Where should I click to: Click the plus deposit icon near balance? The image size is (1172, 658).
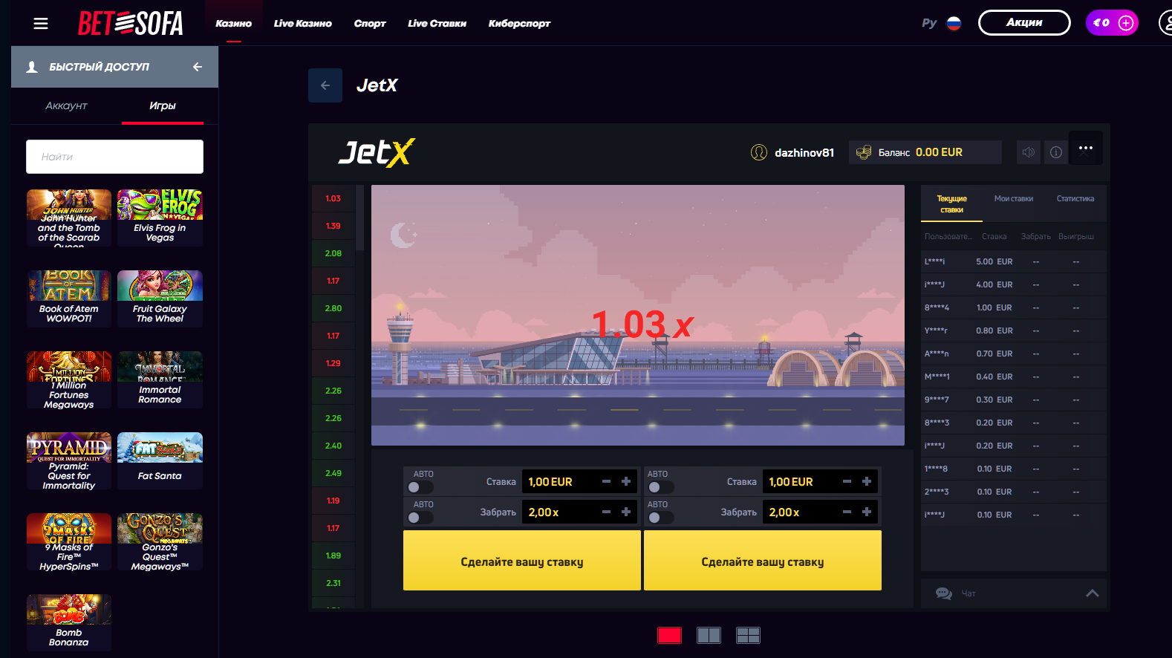tap(1126, 23)
